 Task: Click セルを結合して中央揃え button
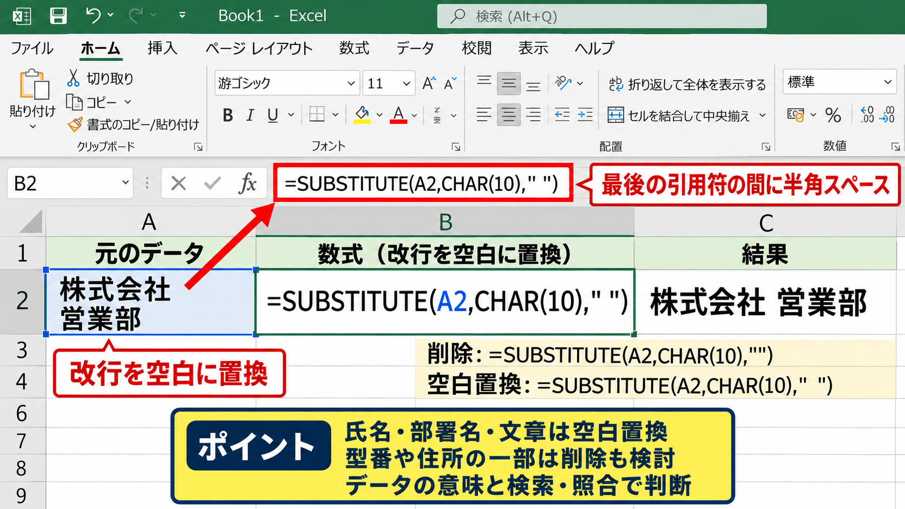pyautogui.click(x=679, y=115)
